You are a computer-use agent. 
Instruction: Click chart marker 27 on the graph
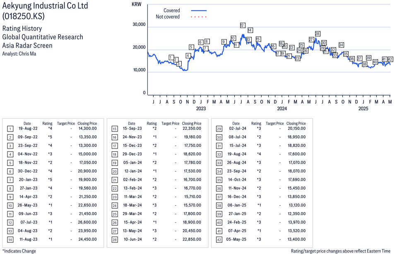[x=311, y=40]
